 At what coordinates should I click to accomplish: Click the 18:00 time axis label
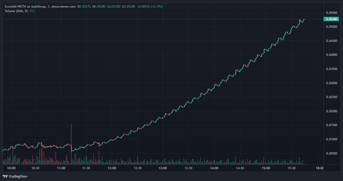320,168
